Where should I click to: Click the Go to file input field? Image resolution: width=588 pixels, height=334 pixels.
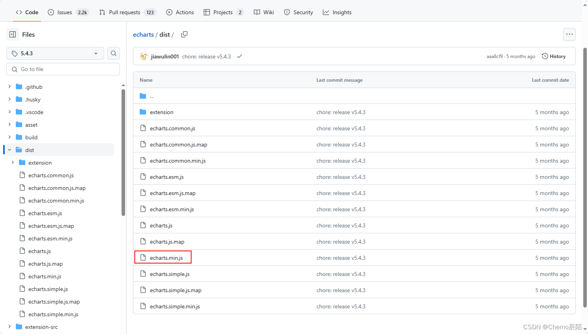coord(63,69)
